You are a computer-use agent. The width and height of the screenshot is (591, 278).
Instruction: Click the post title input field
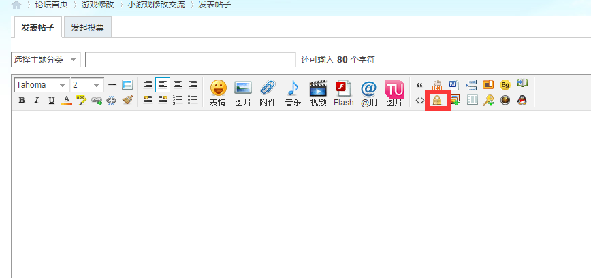point(191,60)
